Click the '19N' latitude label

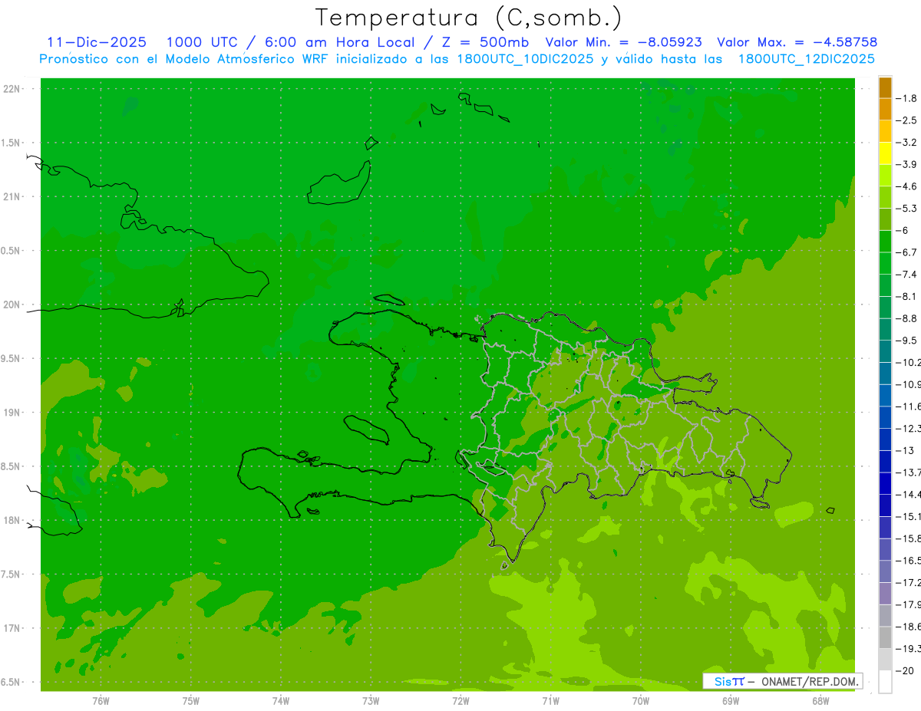[13, 413]
